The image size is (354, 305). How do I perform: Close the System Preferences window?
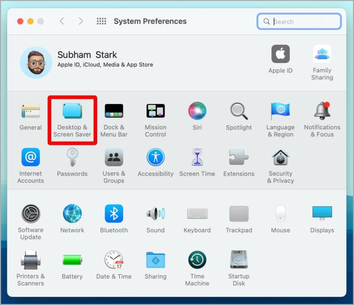[x=20, y=21]
